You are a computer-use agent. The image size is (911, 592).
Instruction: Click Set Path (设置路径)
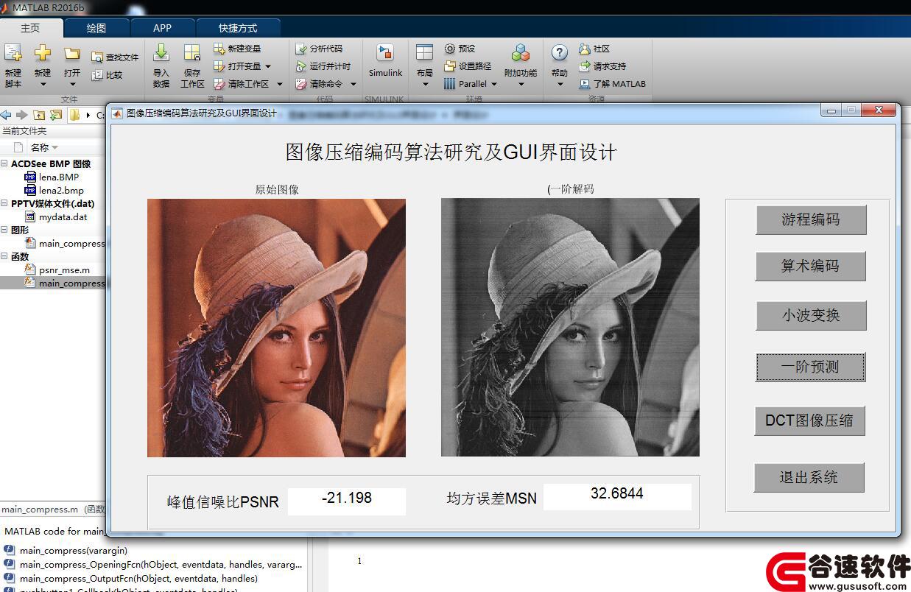[468, 66]
